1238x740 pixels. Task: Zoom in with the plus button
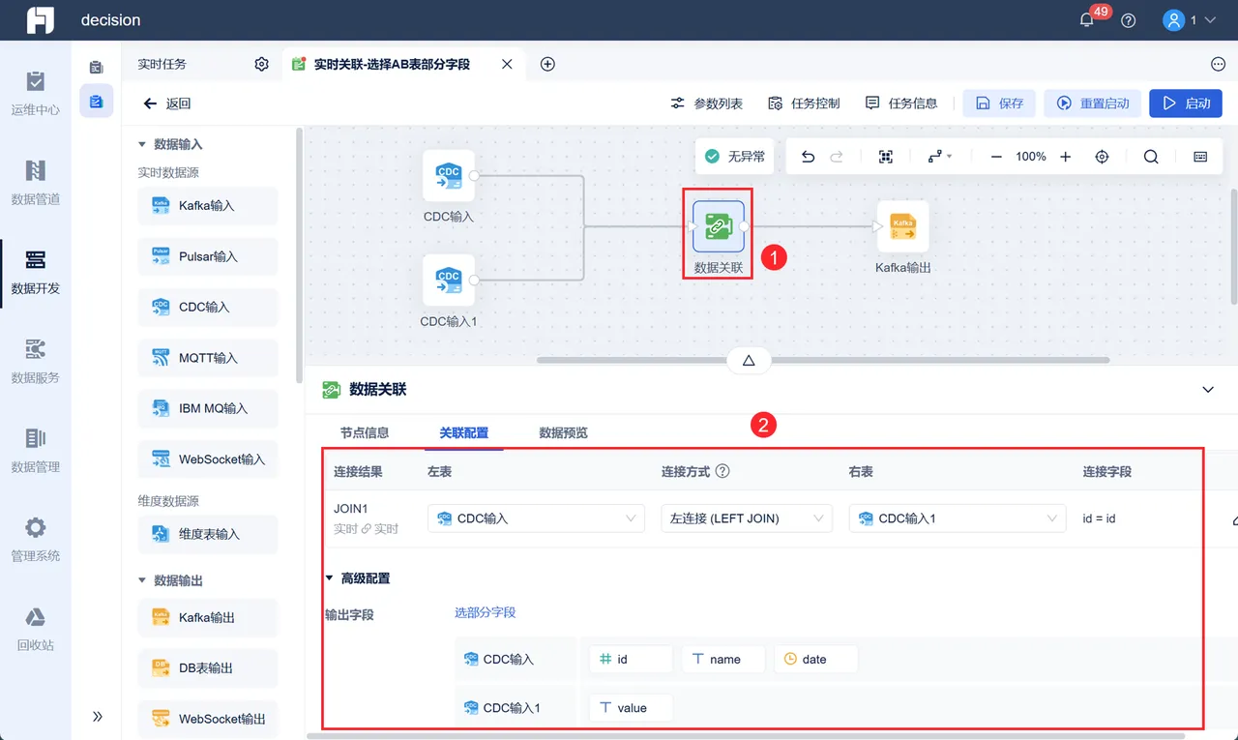pyautogui.click(x=1066, y=157)
